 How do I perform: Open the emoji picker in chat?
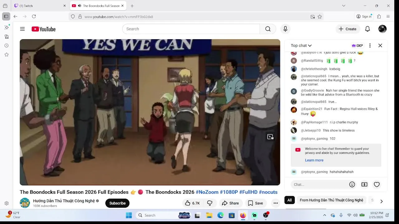pyautogui.click(x=352, y=184)
